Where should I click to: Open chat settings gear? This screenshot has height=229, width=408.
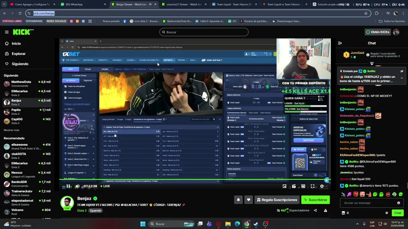pyautogui.click(x=387, y=213)
